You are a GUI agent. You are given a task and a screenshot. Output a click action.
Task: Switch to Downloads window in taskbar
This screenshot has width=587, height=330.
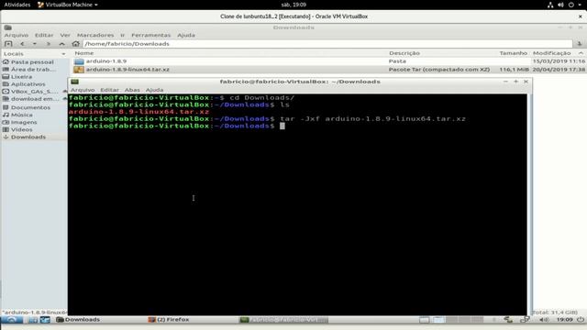[x=78, y=320]
